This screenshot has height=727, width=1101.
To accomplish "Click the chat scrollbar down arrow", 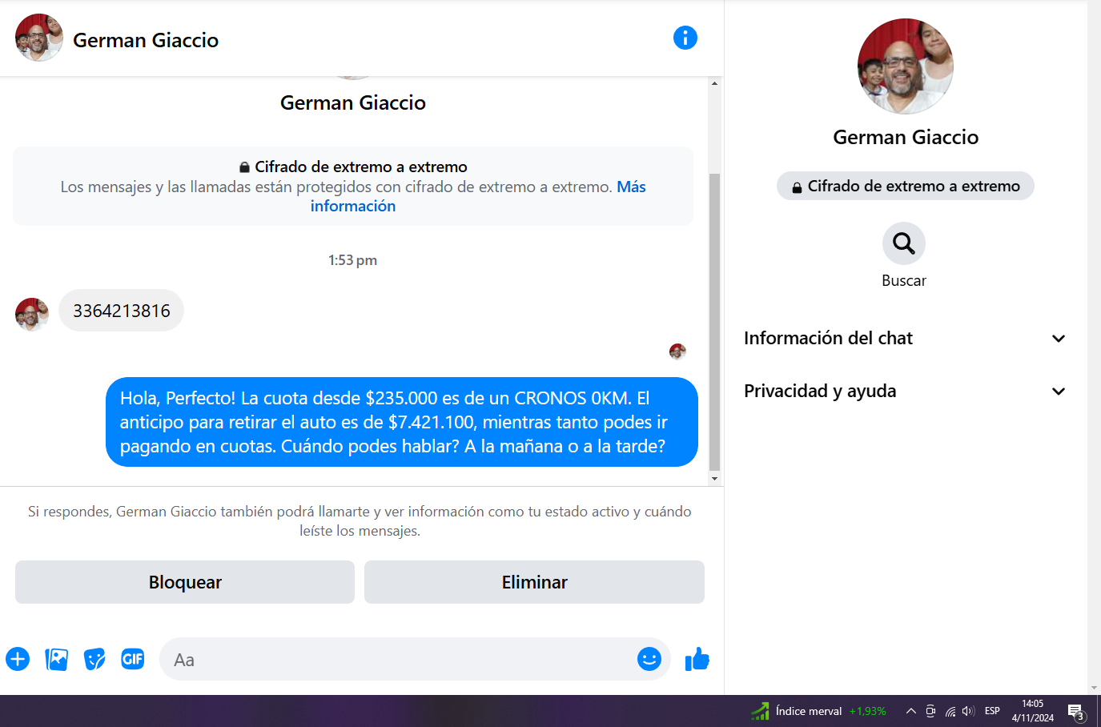I will coord(714,479).
